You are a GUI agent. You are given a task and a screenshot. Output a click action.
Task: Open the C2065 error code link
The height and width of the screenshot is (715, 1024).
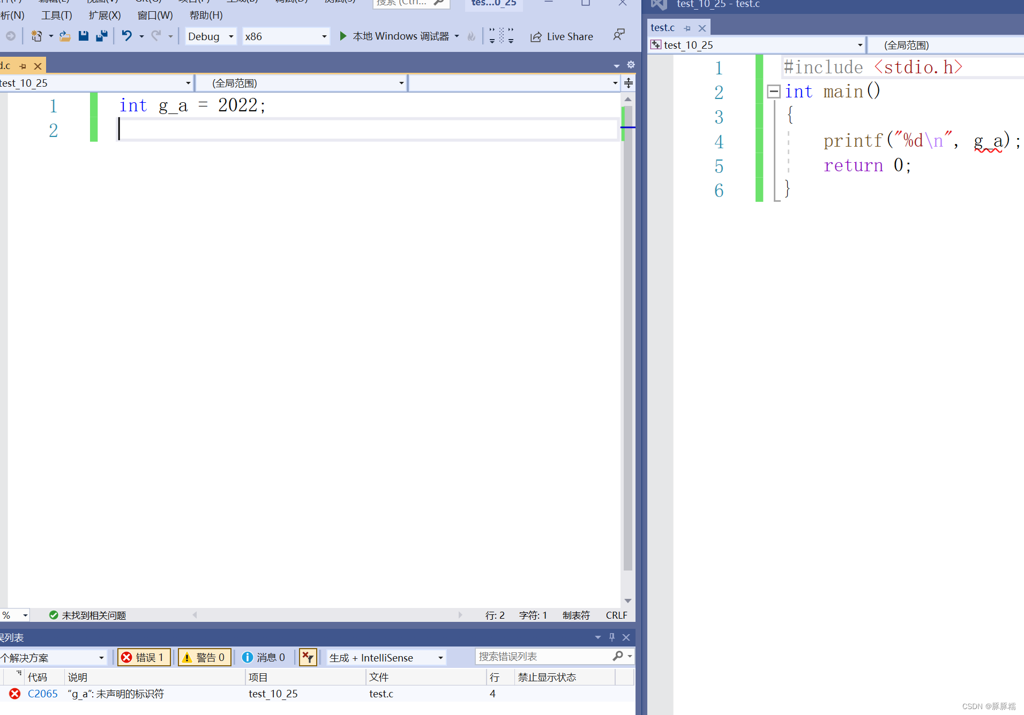coord(43,694)
